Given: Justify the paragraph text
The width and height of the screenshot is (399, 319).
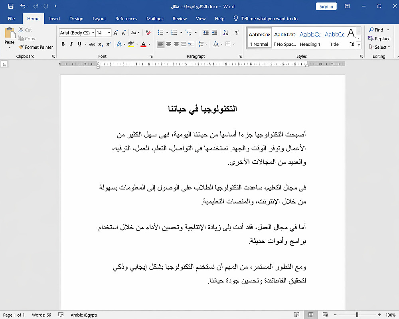Looking at the screenshot, I should pos(184,44).
